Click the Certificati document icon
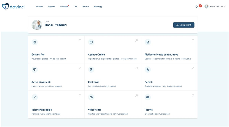The image size is (229, 127). [x=91, y=69]
